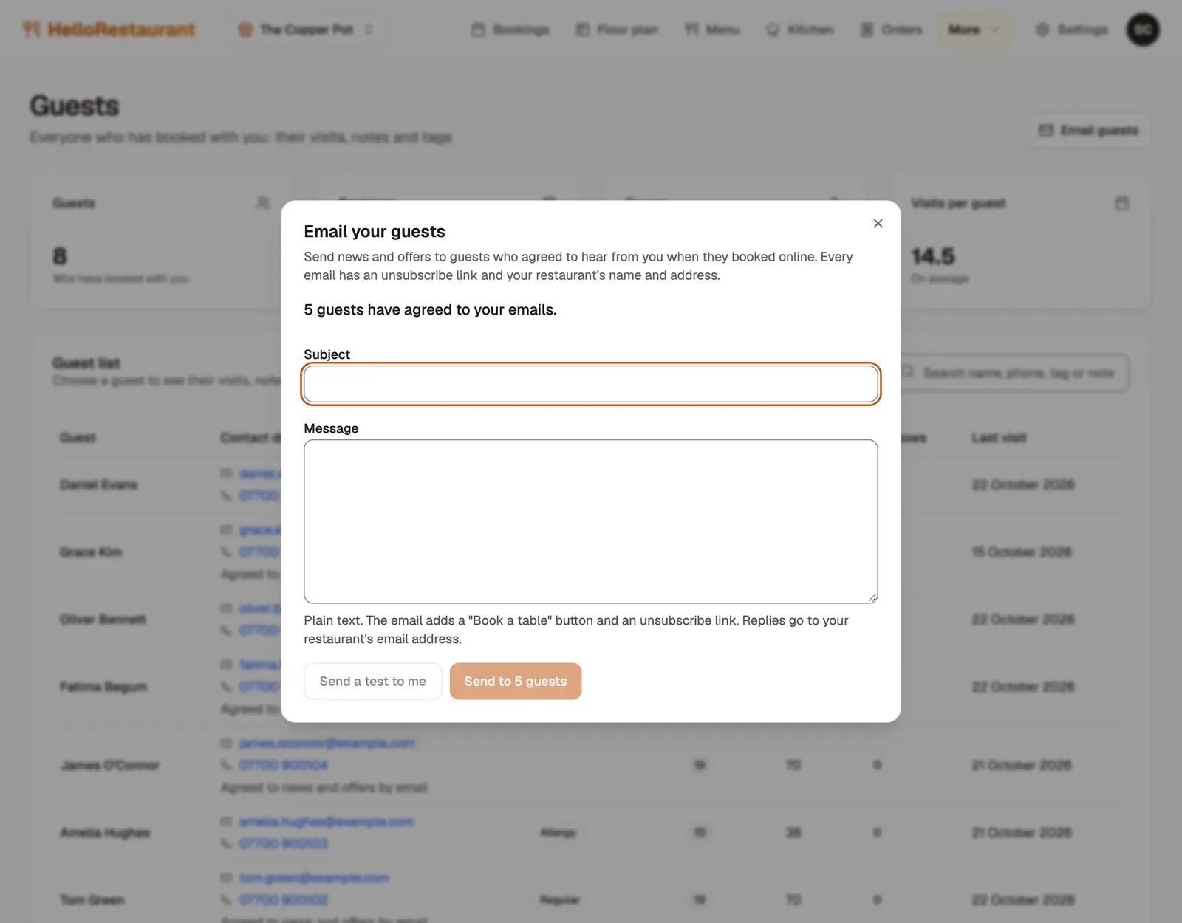The height and width of the screenshot is (923, 1182).
Task: Click into the Subject input field
Action: point(591,384)
